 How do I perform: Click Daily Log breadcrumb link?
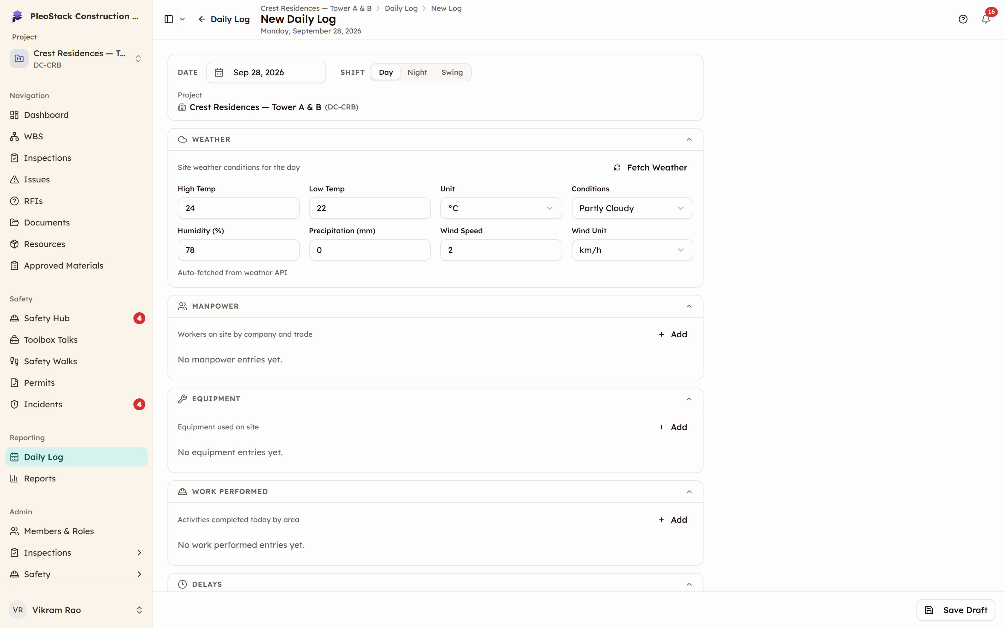point(401,8)
